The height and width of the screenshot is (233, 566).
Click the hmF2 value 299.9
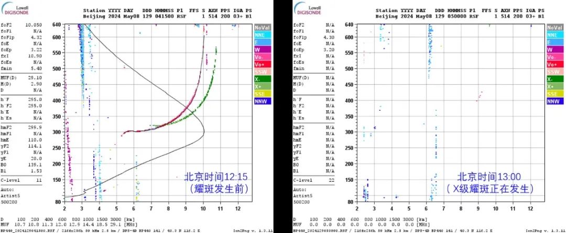coord(36,127)
